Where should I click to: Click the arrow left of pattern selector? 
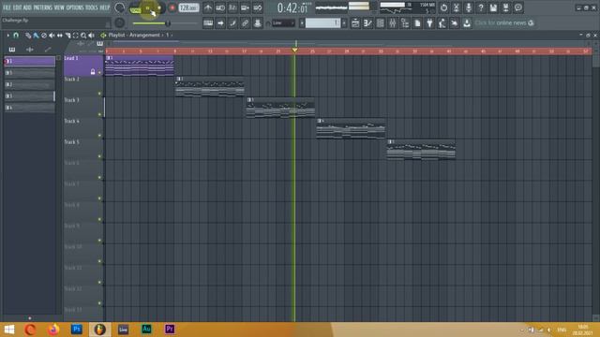tap(302, 22)
